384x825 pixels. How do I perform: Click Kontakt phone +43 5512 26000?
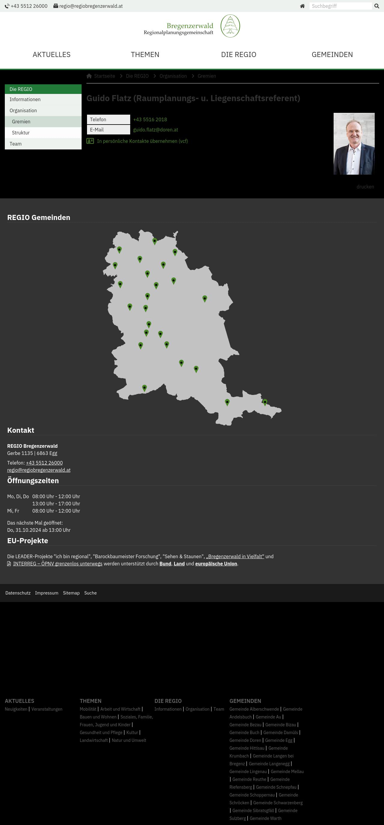[x=44, y=463]
